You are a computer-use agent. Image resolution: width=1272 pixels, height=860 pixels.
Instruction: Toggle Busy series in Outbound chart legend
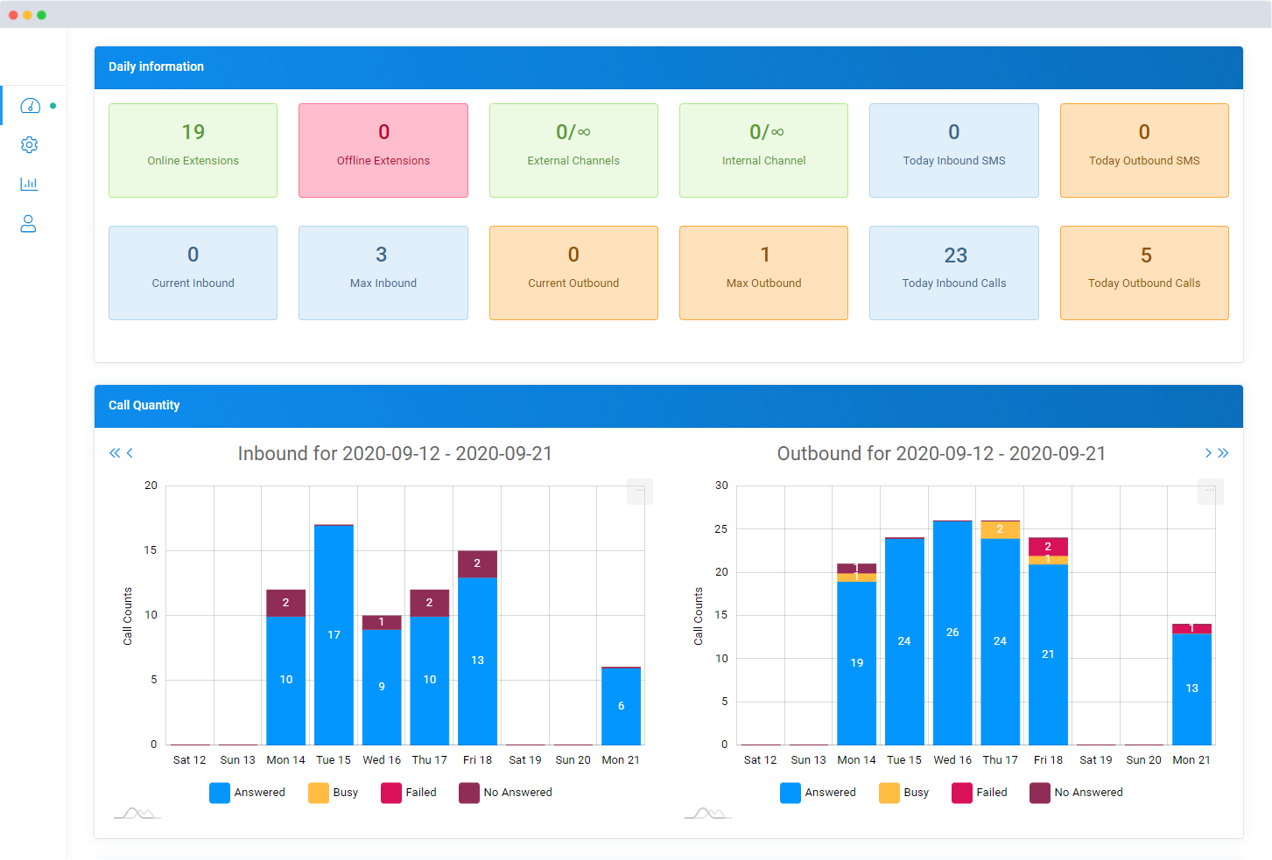coord(904,793)
